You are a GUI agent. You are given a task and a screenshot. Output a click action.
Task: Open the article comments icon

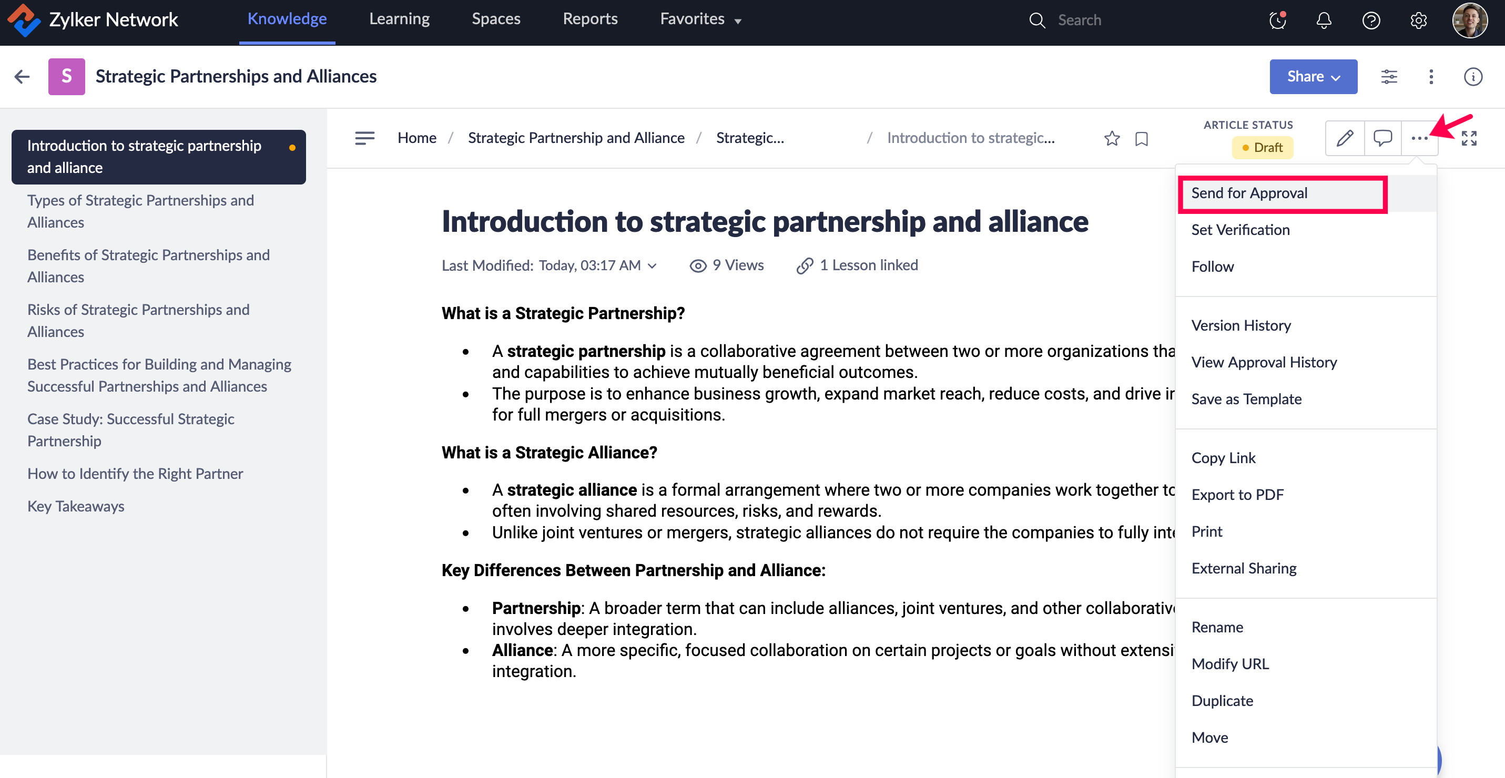(x=1382, y=138)
